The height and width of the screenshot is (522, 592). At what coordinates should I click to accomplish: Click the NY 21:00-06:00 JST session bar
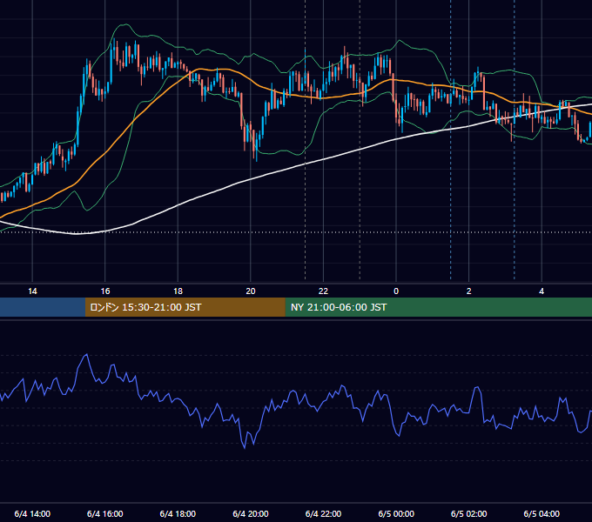click(x=438, y=307)
